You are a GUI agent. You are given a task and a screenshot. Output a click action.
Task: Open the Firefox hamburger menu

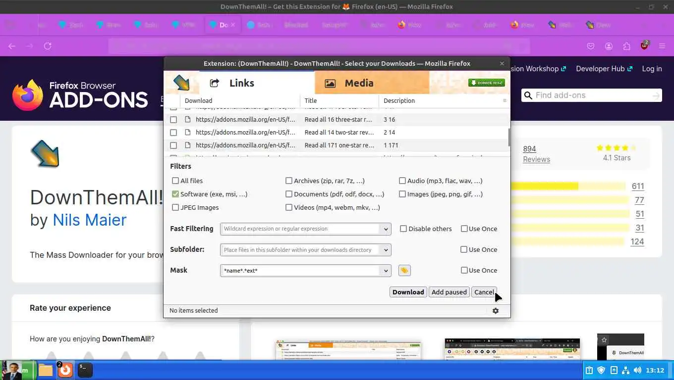[662, 46]
